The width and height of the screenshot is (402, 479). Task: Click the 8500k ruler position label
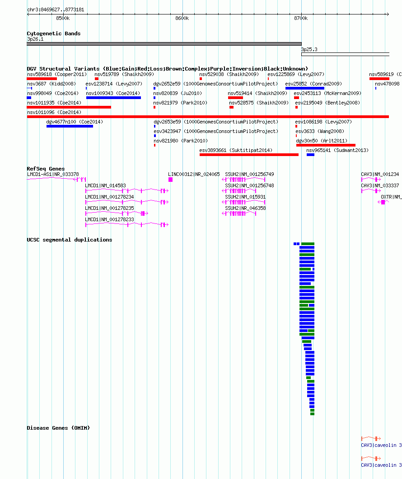pos(63,19)
